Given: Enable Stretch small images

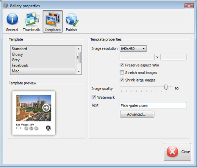Looking at the screenshot, I should pyautogui.click(x=122, y=73).
